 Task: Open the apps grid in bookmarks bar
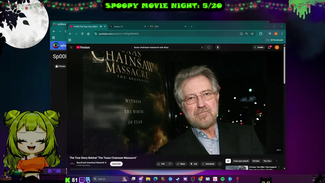pyautogui.click(x=70, y=40)
